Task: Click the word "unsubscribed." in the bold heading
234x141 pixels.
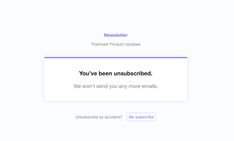Action: 133,74
